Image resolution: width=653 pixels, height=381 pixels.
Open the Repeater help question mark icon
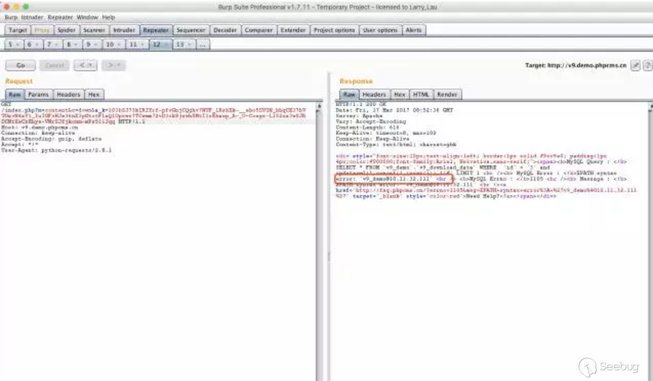[x=648, y=66]
